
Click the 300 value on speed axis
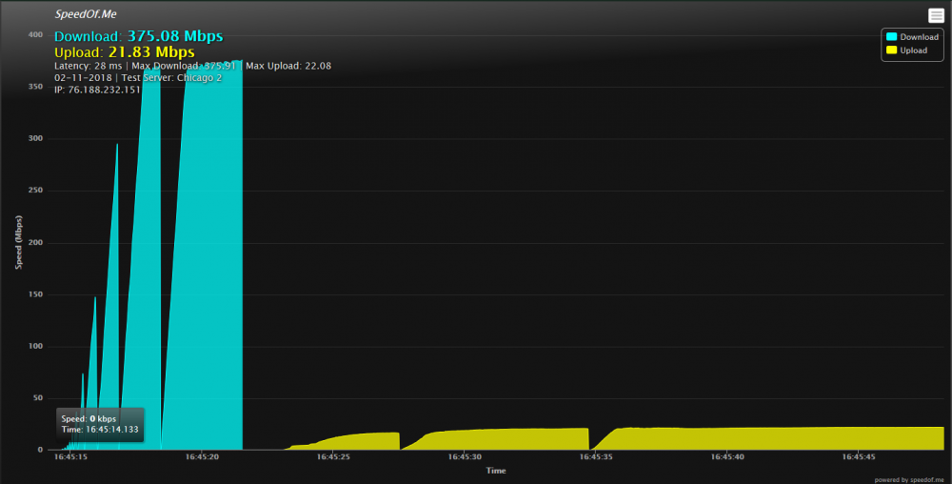35,138
